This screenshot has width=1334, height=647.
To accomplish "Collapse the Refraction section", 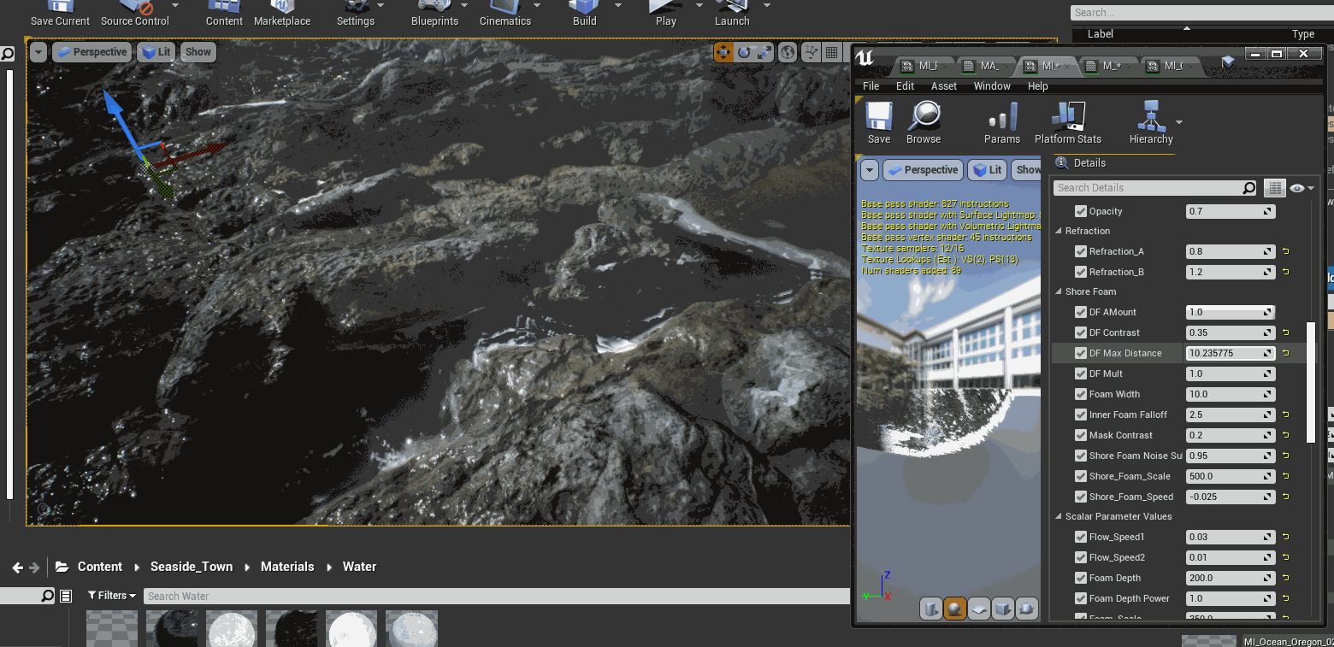I will (x=1059, y=232).
